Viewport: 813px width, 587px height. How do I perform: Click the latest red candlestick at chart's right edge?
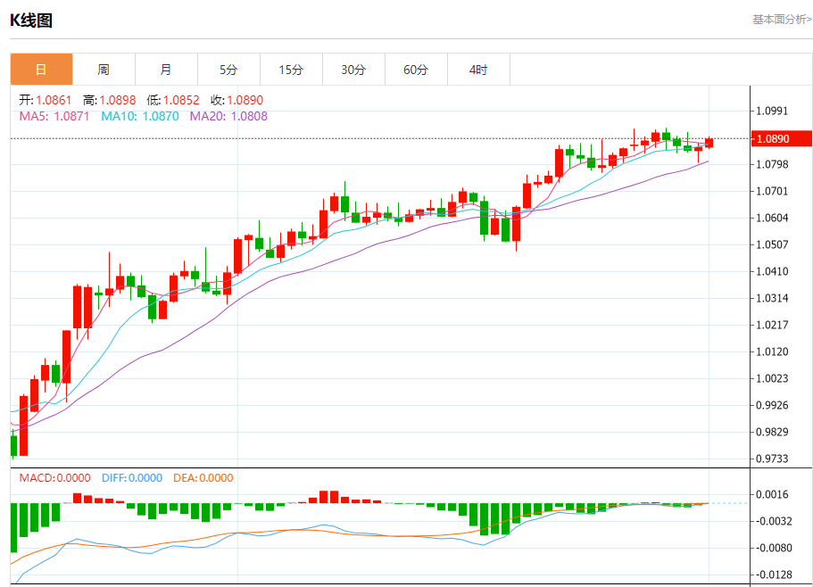[x=709, y=143]
